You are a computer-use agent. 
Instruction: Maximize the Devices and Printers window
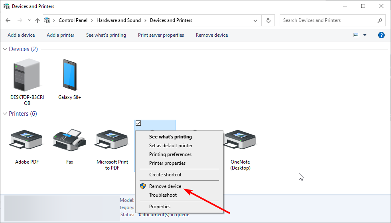click(x=363, y=6)
